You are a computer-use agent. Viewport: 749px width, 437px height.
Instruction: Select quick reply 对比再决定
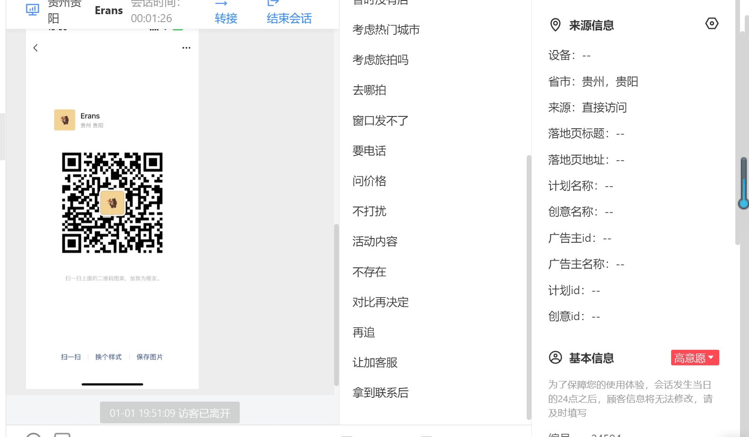380,302
